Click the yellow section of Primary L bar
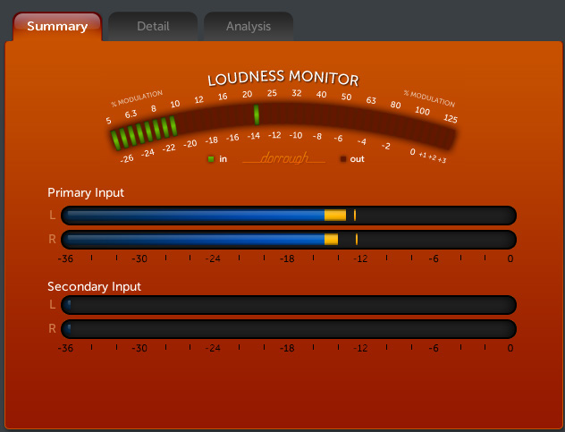 pyautogui.click(x=335, y=216)
